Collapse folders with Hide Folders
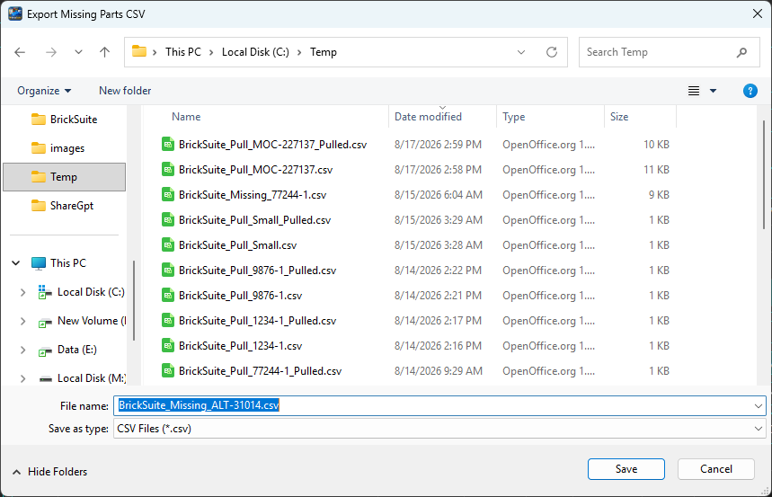This screenshot has width=772, height=497. tap(49, 472)
